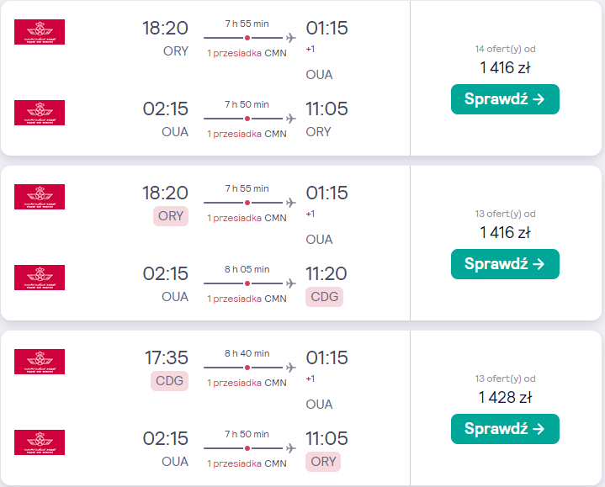Click airline logo of 17:35 CDG departure
The height and width of the screenshot is (487, 605).
pos(40,362)
